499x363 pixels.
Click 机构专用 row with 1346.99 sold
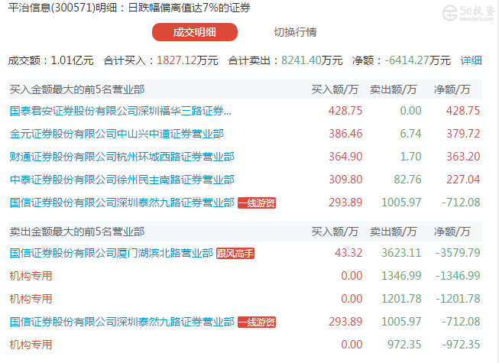click(x=31, y=276)
